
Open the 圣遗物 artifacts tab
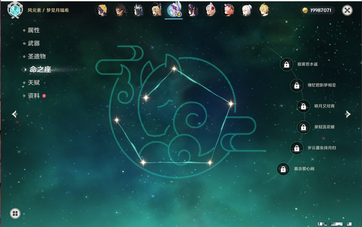click(37, 56)
